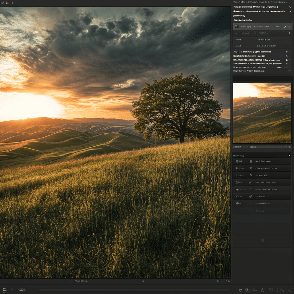Click the icon right of the bottom-left upward caret
294x294 pixels.
click(x=22, y=290)
